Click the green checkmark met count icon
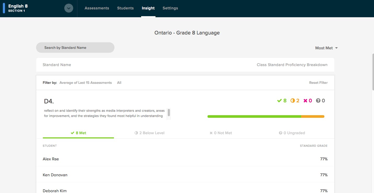 click(279, 101)
